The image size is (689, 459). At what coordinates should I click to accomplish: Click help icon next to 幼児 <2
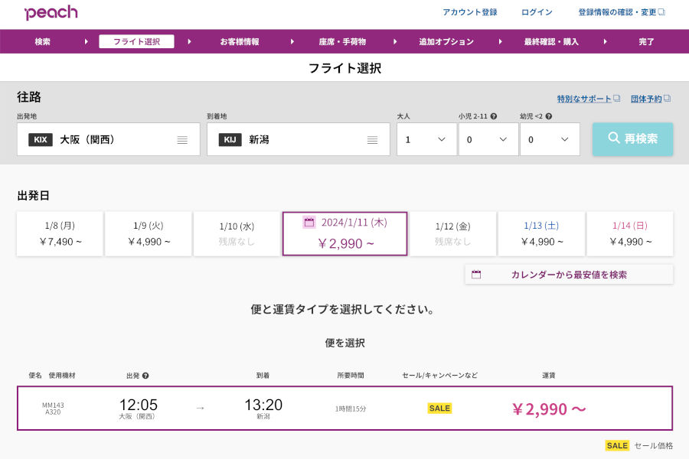[548, 116]
